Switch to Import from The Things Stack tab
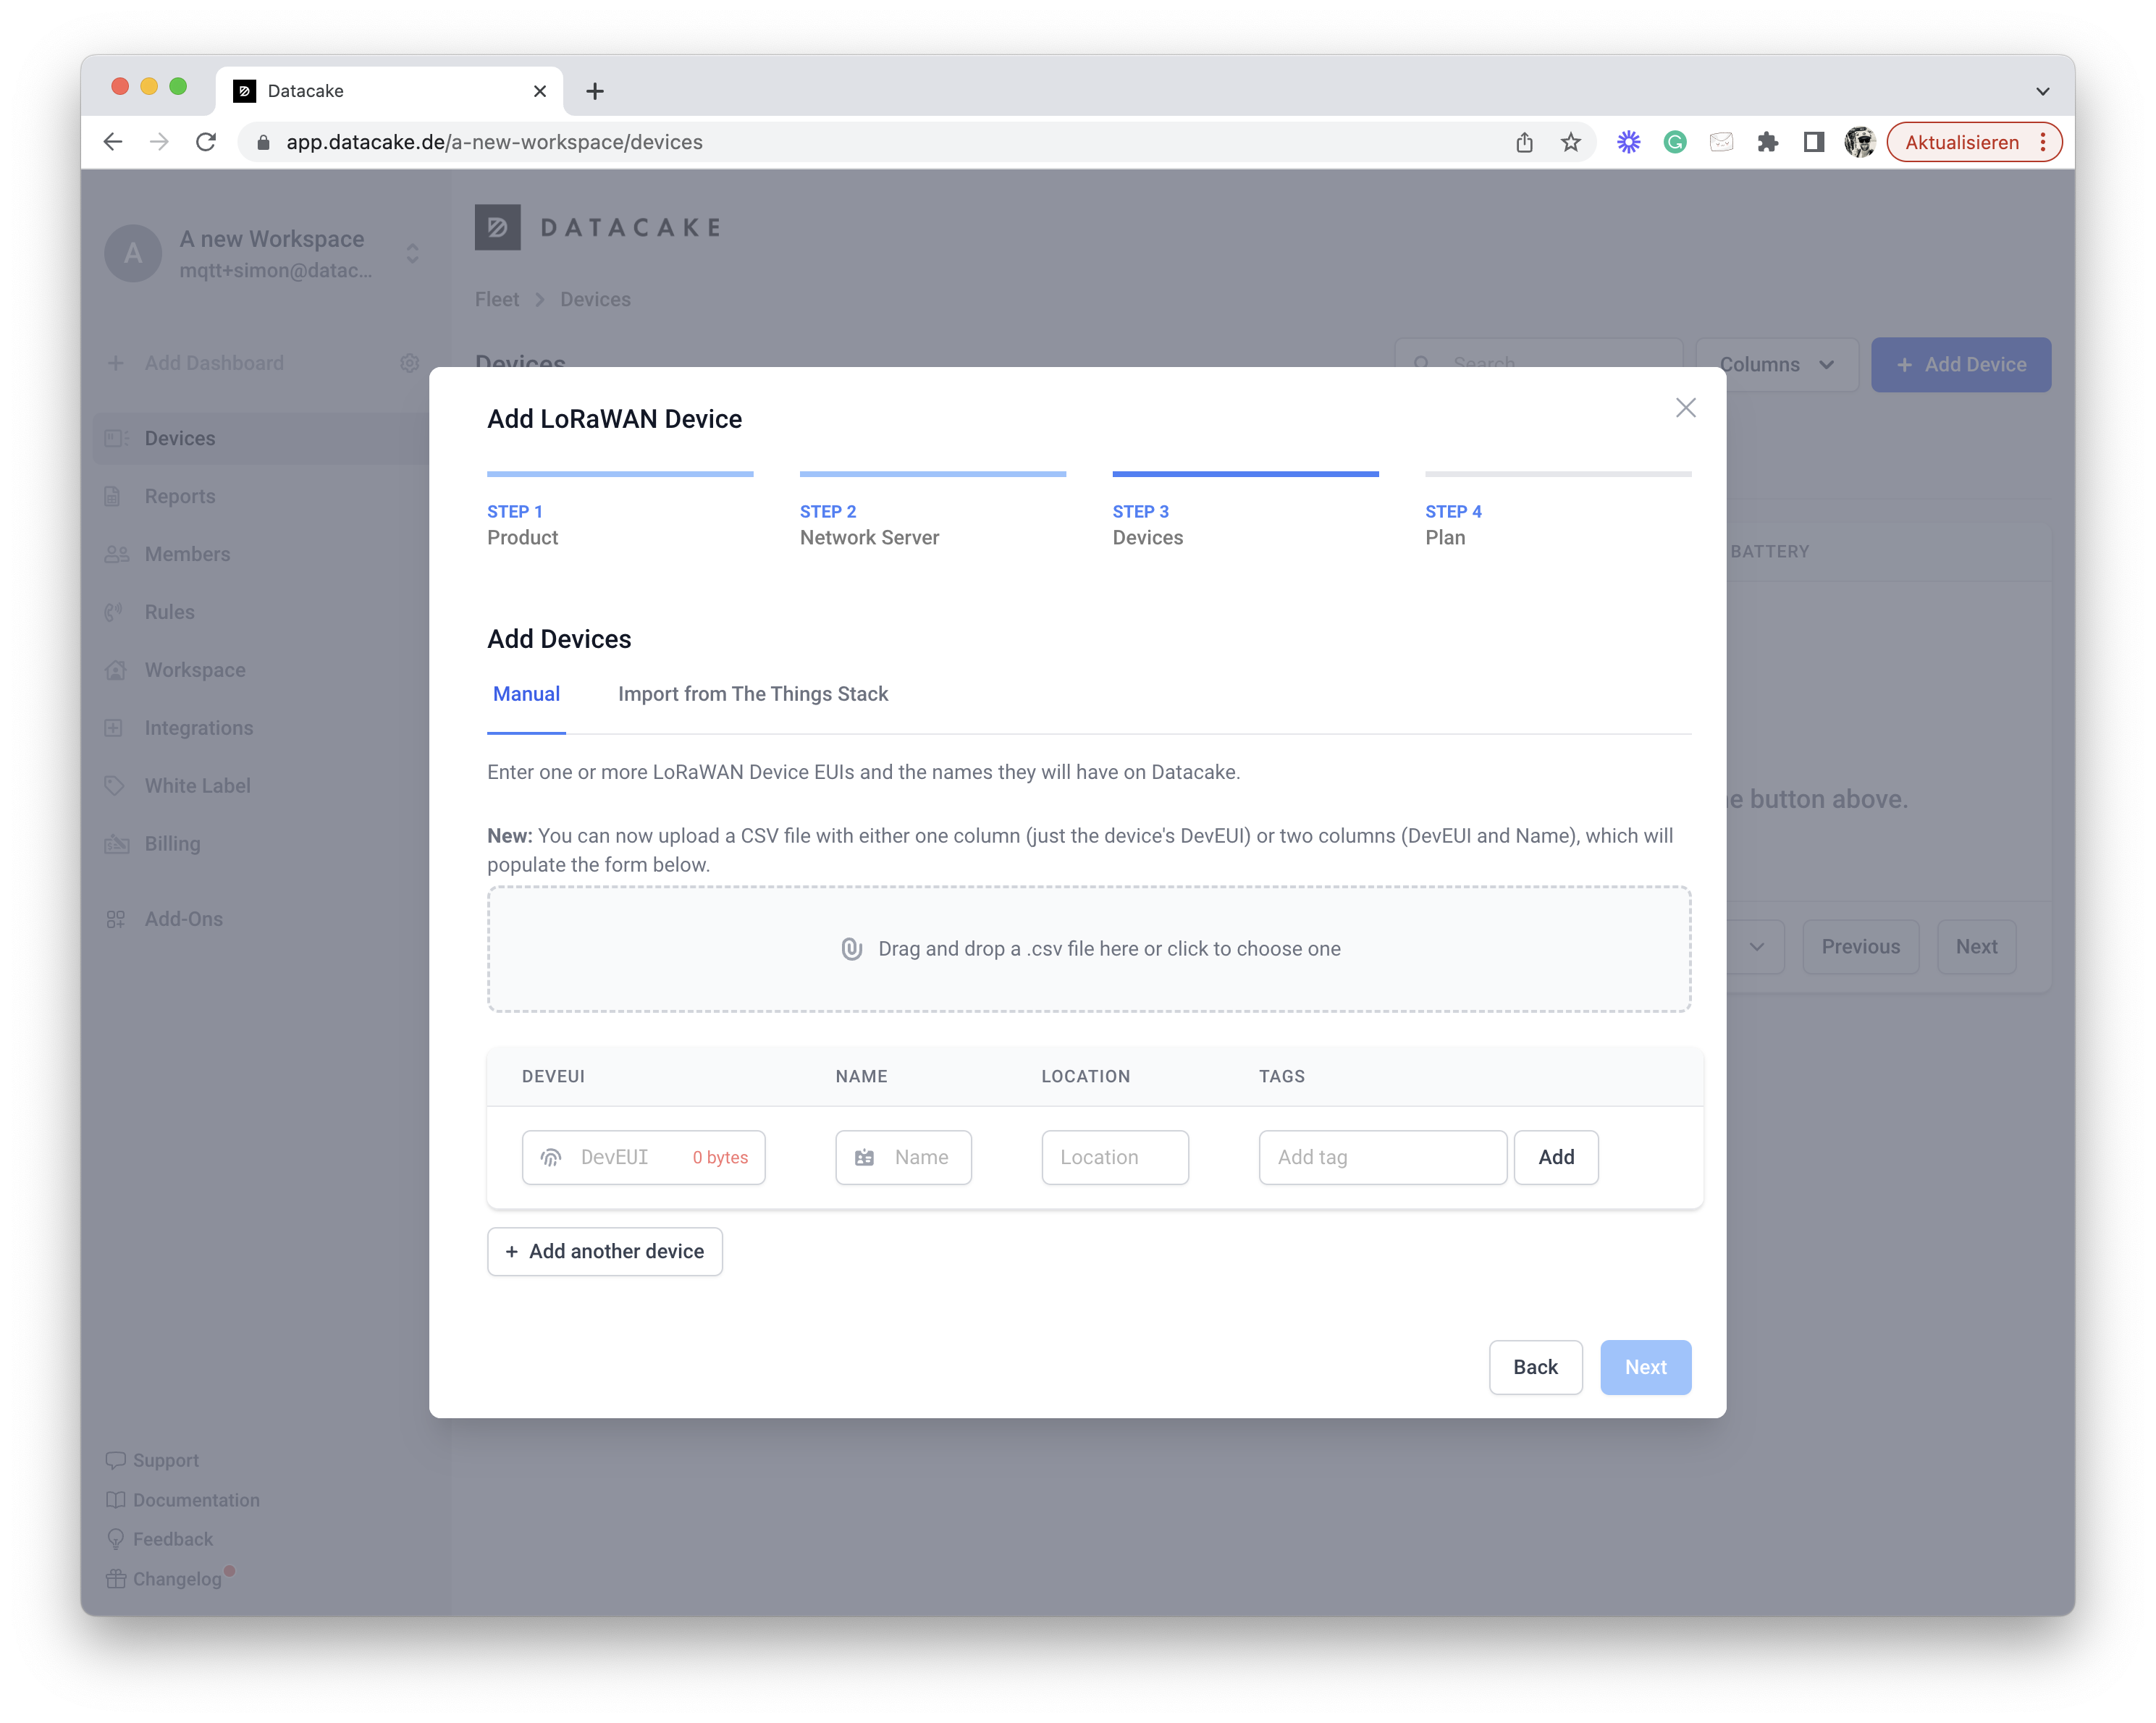Viewport: 2156px width, 1723px height. point(752,694)
